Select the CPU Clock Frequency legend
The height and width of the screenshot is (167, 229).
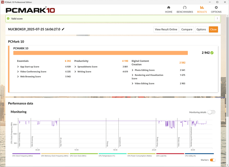(x=26, y=155)
